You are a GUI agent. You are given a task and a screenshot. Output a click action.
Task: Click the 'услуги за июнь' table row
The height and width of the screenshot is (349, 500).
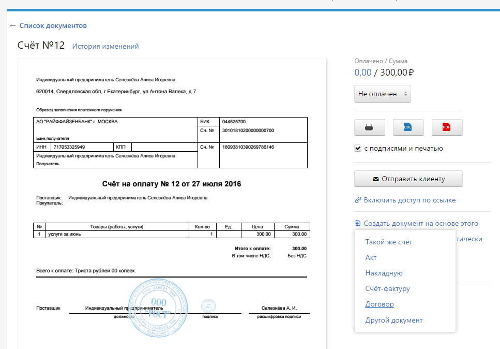coord(172,234)
